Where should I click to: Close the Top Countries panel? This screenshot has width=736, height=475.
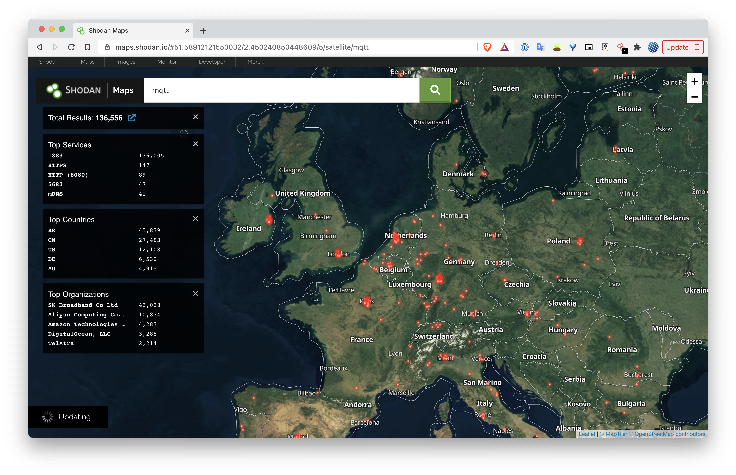click(x=195, y=219)
